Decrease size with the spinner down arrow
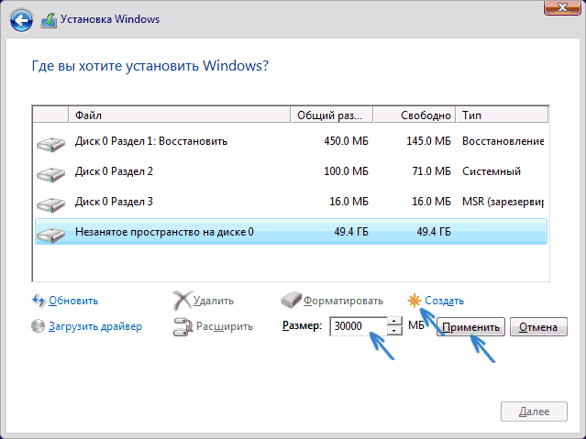Viewport: 586px width, 439px height. click(x=394, y=331)
